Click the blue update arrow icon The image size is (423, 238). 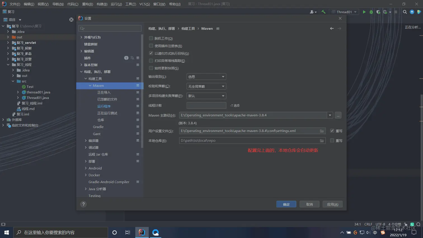tap(412, 12)
